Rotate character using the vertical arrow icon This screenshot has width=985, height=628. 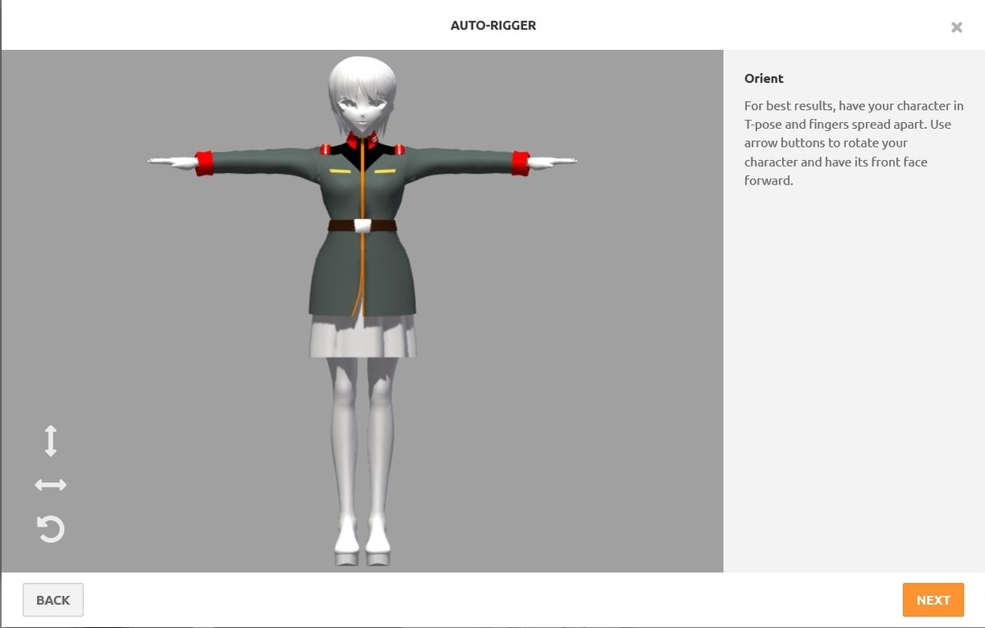[51, 441]
